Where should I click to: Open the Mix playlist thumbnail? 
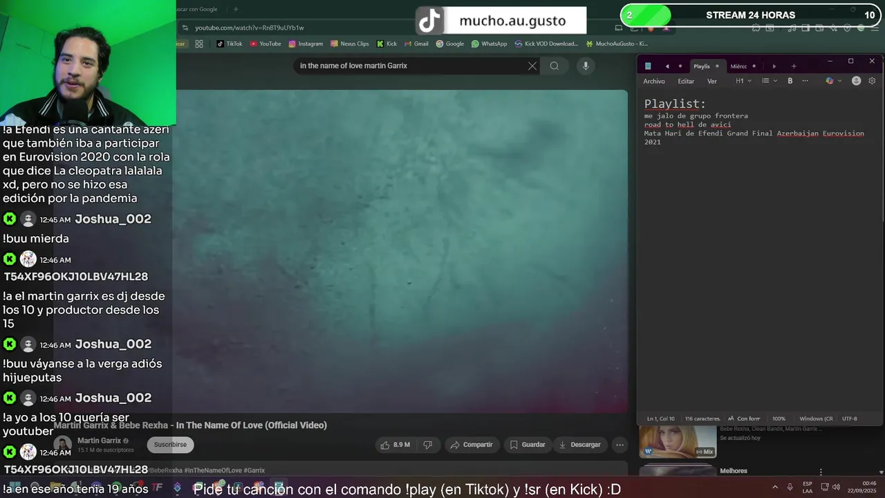[678, 441]
